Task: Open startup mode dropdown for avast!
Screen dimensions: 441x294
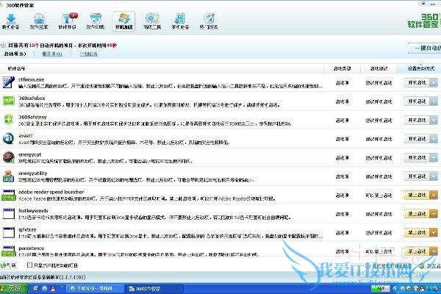Action: (x=434, y=139)
